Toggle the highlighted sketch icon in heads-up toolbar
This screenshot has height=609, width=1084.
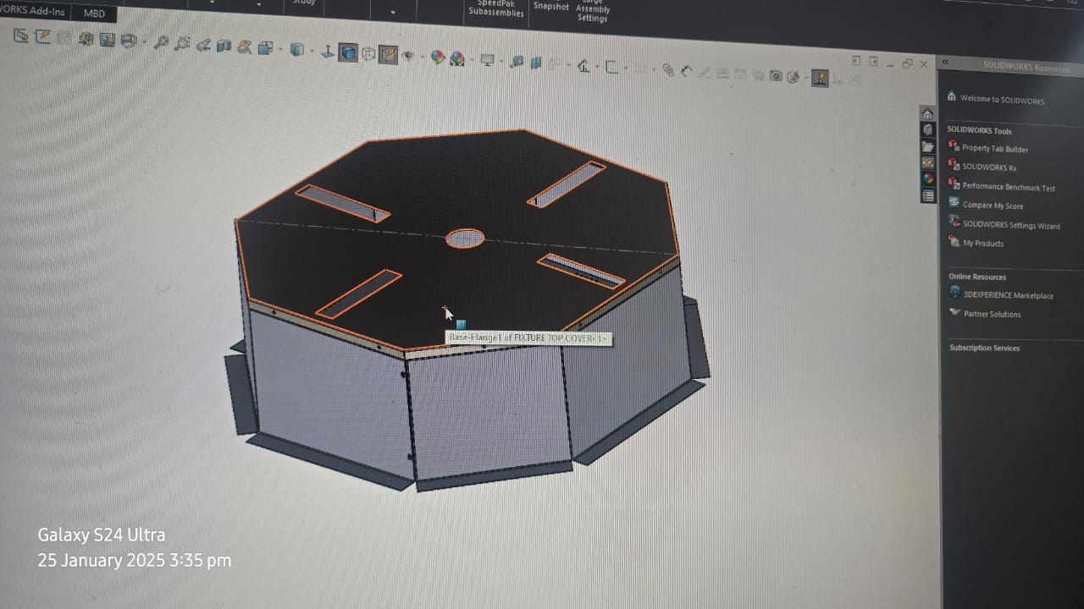click(819, 78)
